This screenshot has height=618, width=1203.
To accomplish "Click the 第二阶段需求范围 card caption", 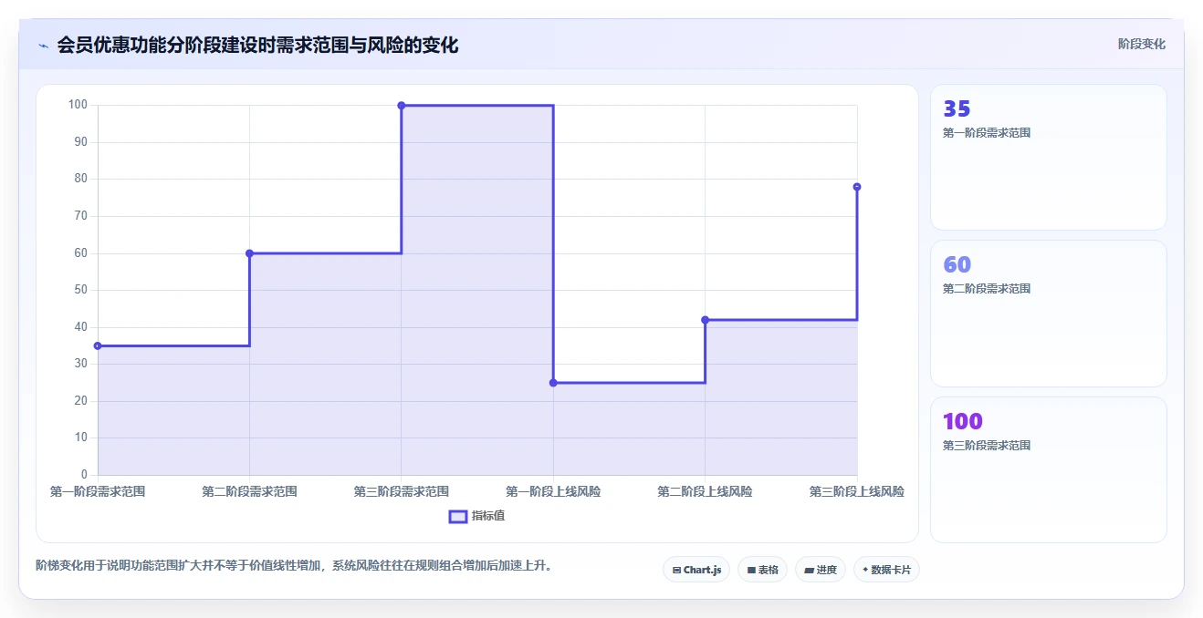I will pyautogui.click(x=987, y=289).
